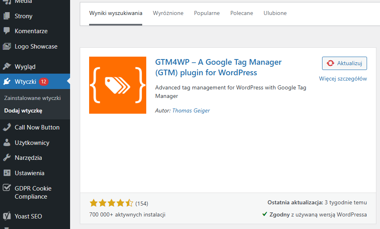380x229 pixels.
Task: Click the (154) ratings count
Action: (x=141, y=204)
